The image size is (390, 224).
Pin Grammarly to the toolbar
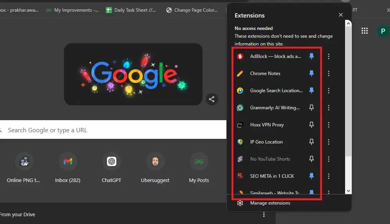tap(312, 108)
